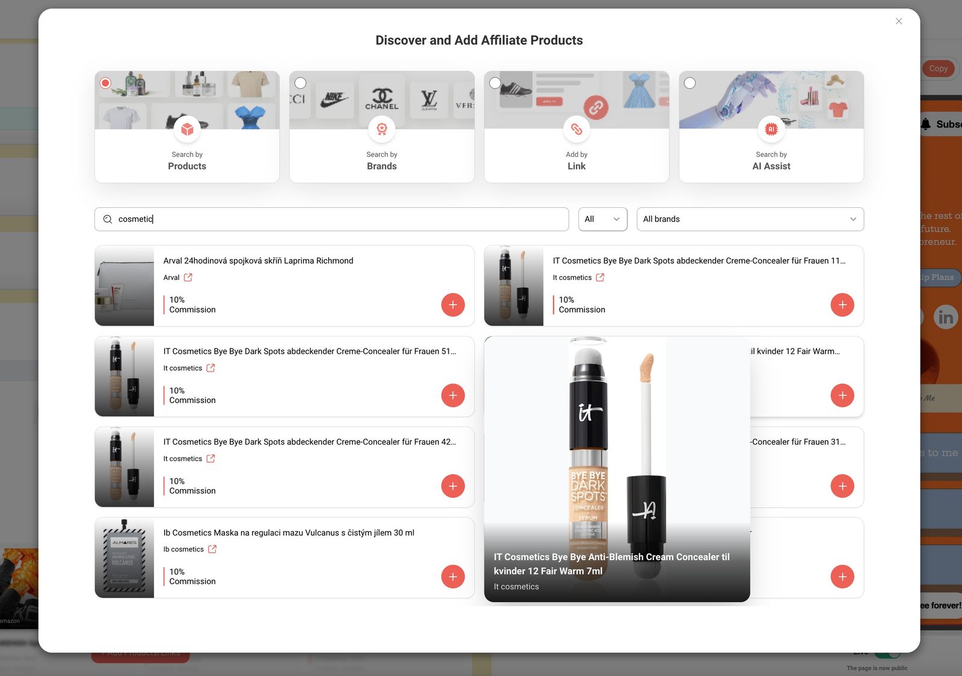Click the Frauen 42 concealer thumbnail
Image resolution: width=962 pixels, height=676 pixels.
click(x=124, y=467)
